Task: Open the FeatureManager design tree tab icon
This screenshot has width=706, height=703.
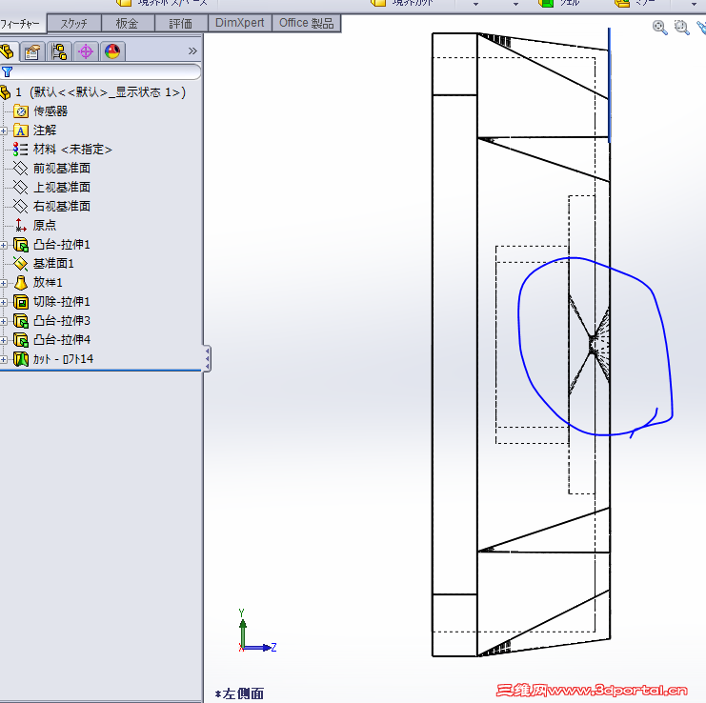Action: (x=8, y=51)
